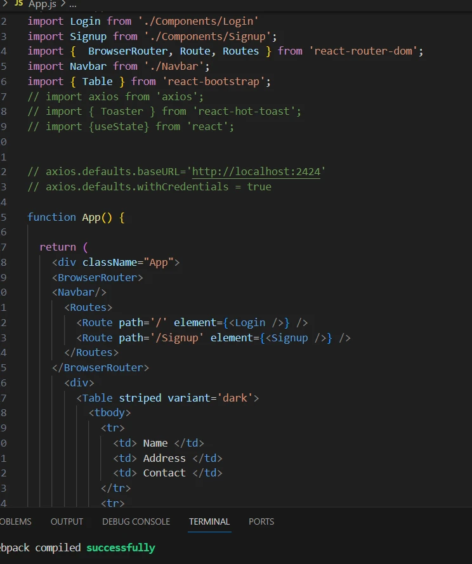This screenshot has height=564, width=472.
Task: Select the TERMINAL panel tab
Action: tap(209, 521)
